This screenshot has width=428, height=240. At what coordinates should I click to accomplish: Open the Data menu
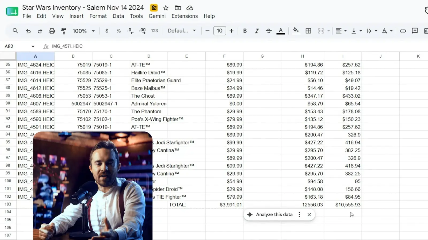coord(118,16)
